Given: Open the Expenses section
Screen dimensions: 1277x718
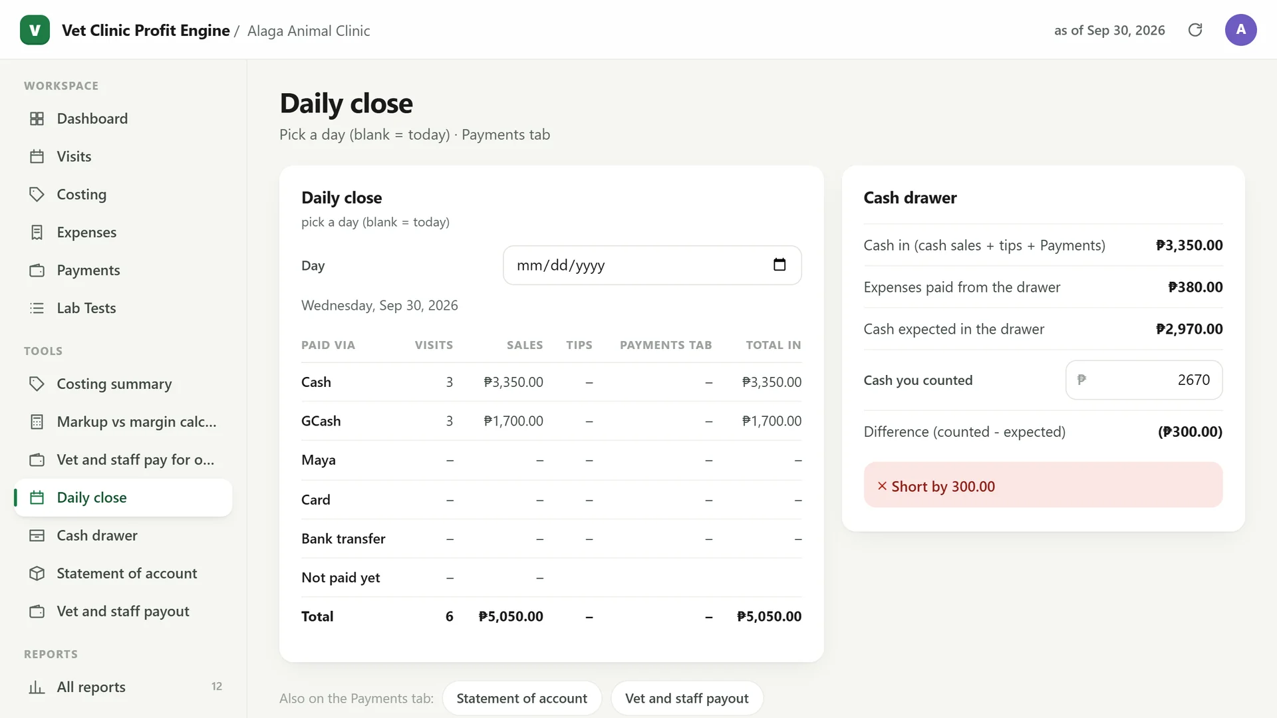Looking at the screenshot, I should click(123, 232).
